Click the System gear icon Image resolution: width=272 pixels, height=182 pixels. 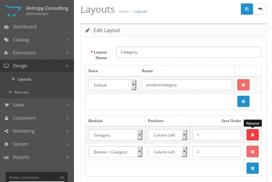6,144
